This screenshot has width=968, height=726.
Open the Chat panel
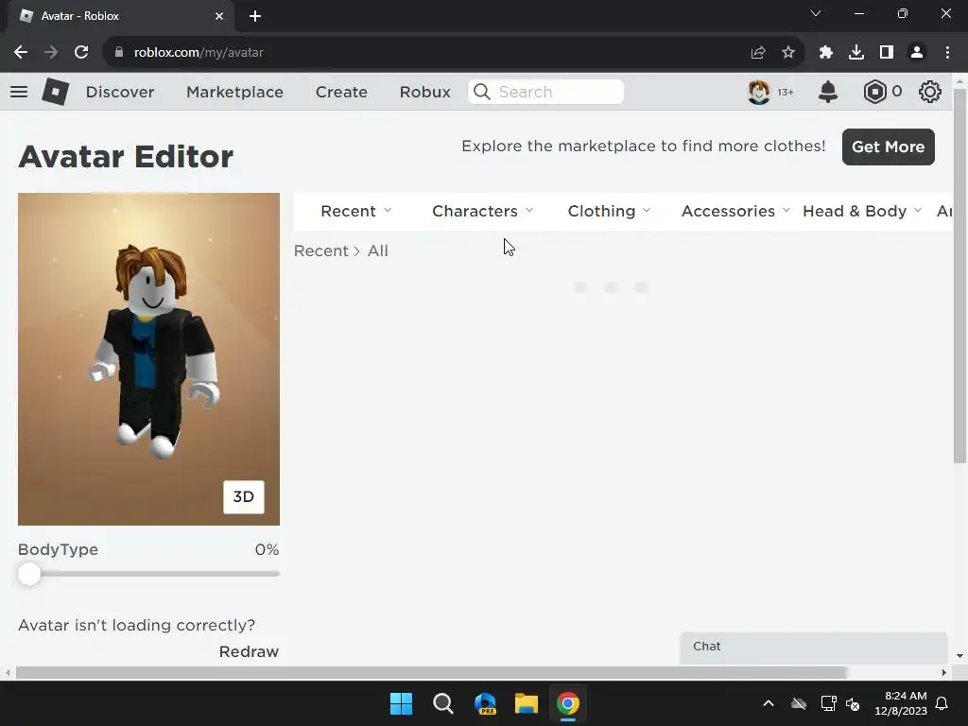(x=814, y=647)
